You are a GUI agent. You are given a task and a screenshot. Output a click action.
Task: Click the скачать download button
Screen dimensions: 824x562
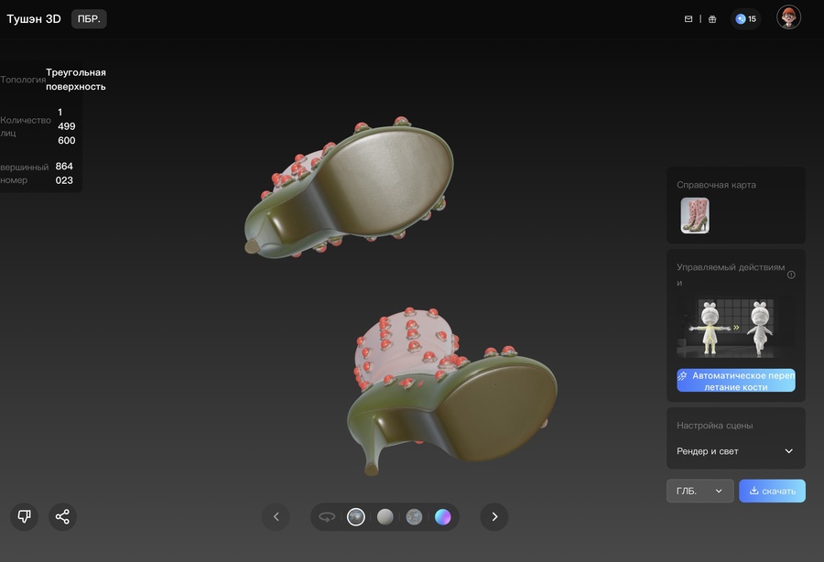772,491
